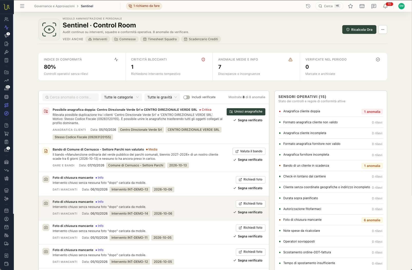Open the hamburger menu icon
Screen dimensions: 412x270
click(x=22, y=6)
